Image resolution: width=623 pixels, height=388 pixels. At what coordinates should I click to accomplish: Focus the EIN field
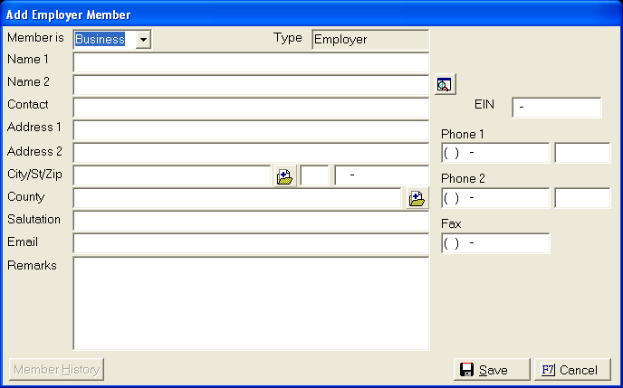pos(557,108)
